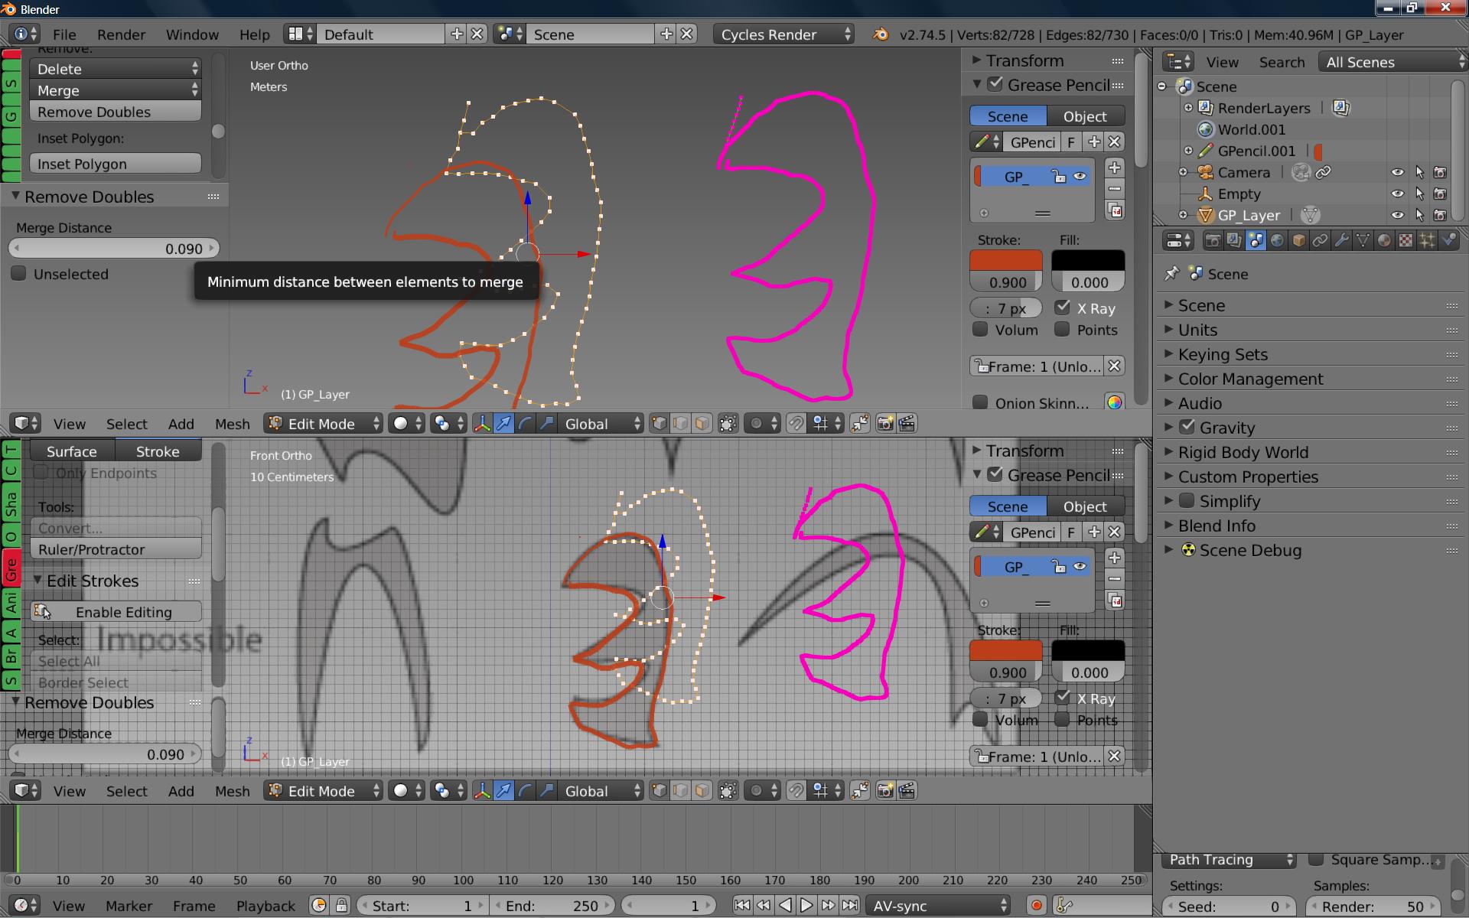The height and width of the screenshot is (918, 1469).
Task: Enable Volum option in upper panel
Action: 980,329
